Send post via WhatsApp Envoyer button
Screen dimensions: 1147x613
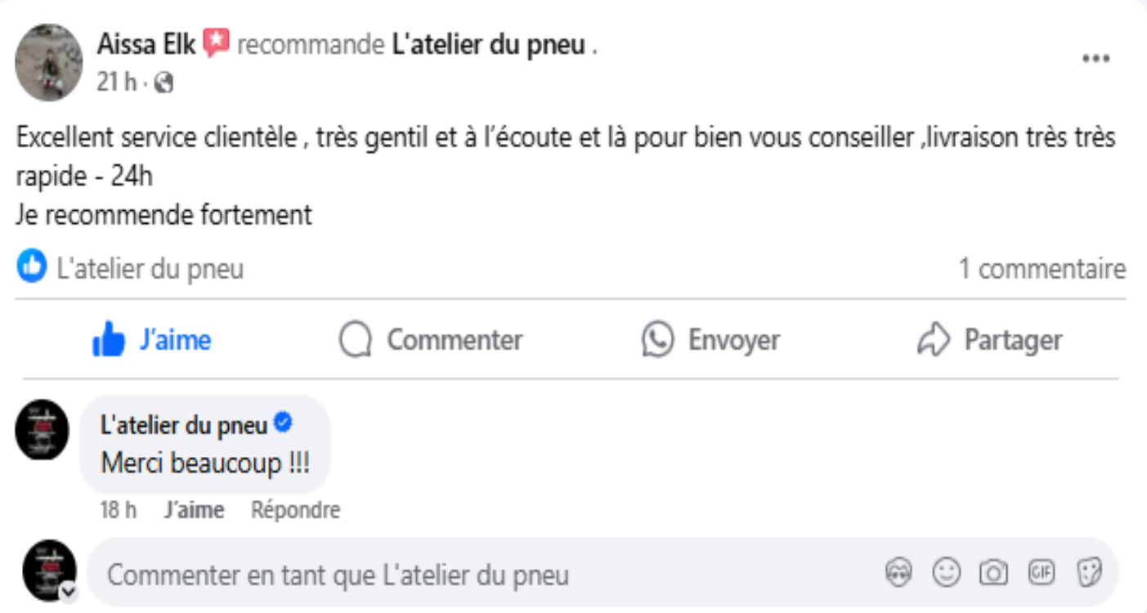[x=710, y=340]
